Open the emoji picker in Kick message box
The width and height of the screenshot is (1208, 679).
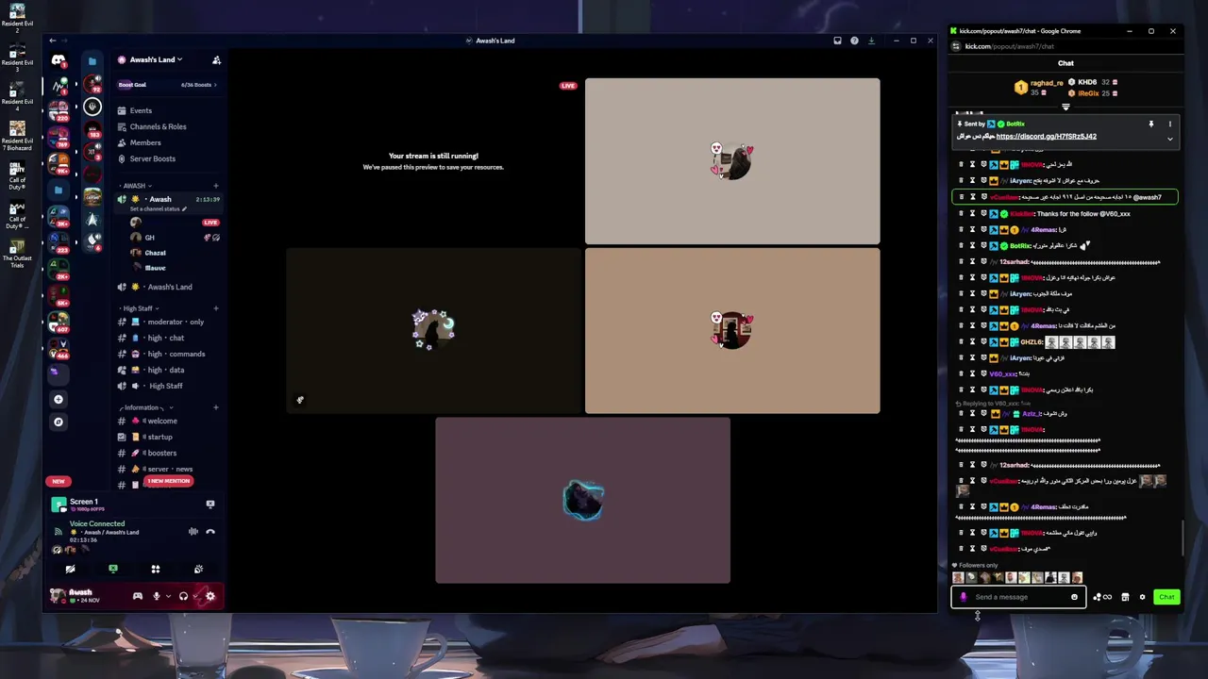coord(1074,597)
